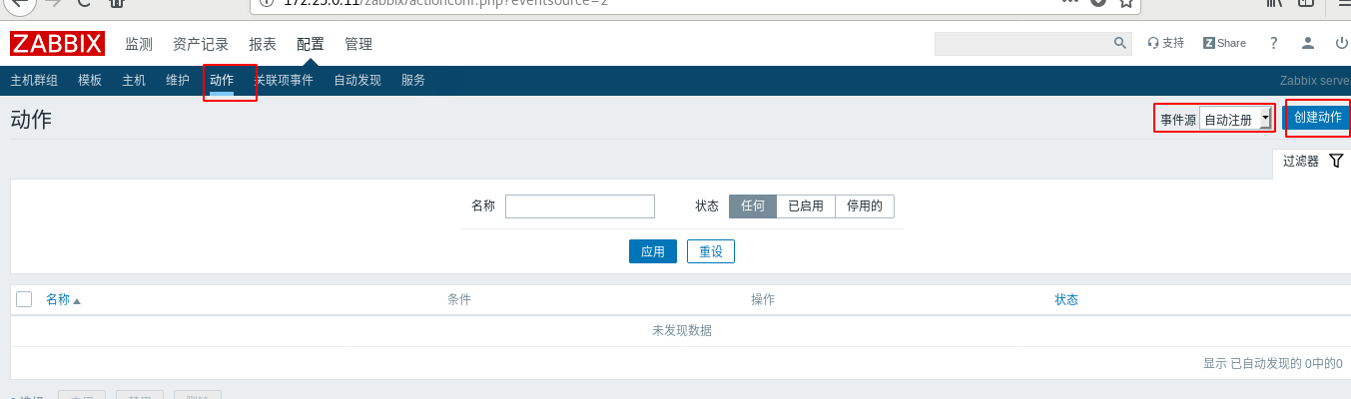This screenshot has height=399, width=1351.
Task: Click the browser forward arrow
Action: 53,3
